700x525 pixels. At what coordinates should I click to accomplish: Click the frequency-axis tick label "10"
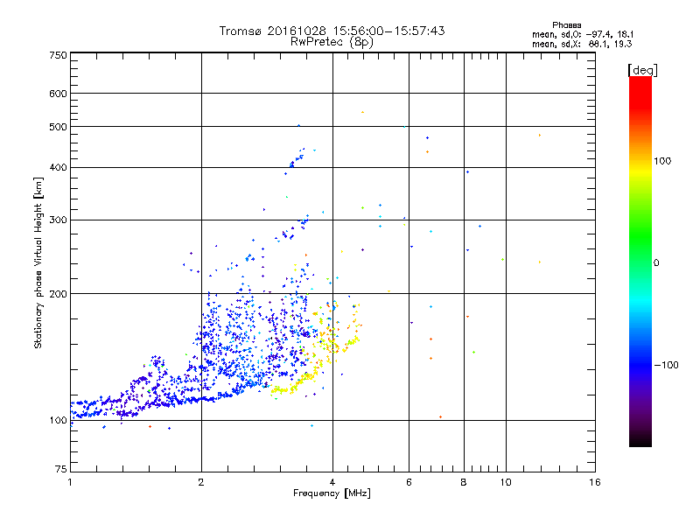click(x=506, y=482)
